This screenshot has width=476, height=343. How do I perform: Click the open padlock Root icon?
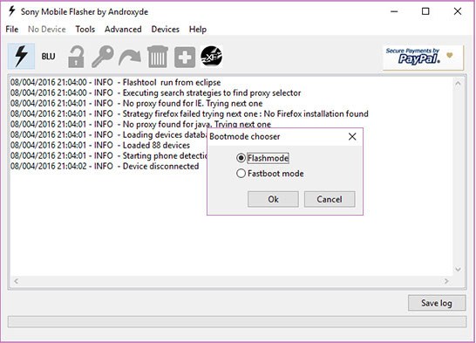click(x=76, y=57)
